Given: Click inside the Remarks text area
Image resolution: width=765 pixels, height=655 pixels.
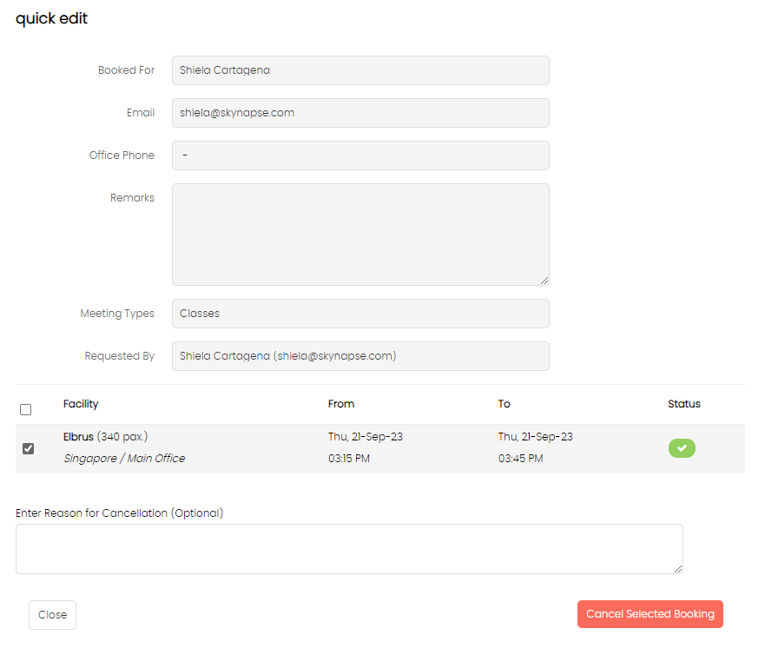Looking at the screenshot, I should [360, 235].
